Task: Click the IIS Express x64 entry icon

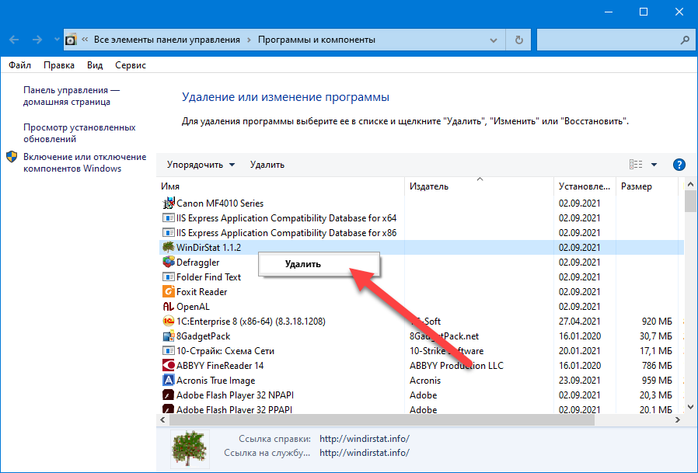Action: tap(168, 217)
